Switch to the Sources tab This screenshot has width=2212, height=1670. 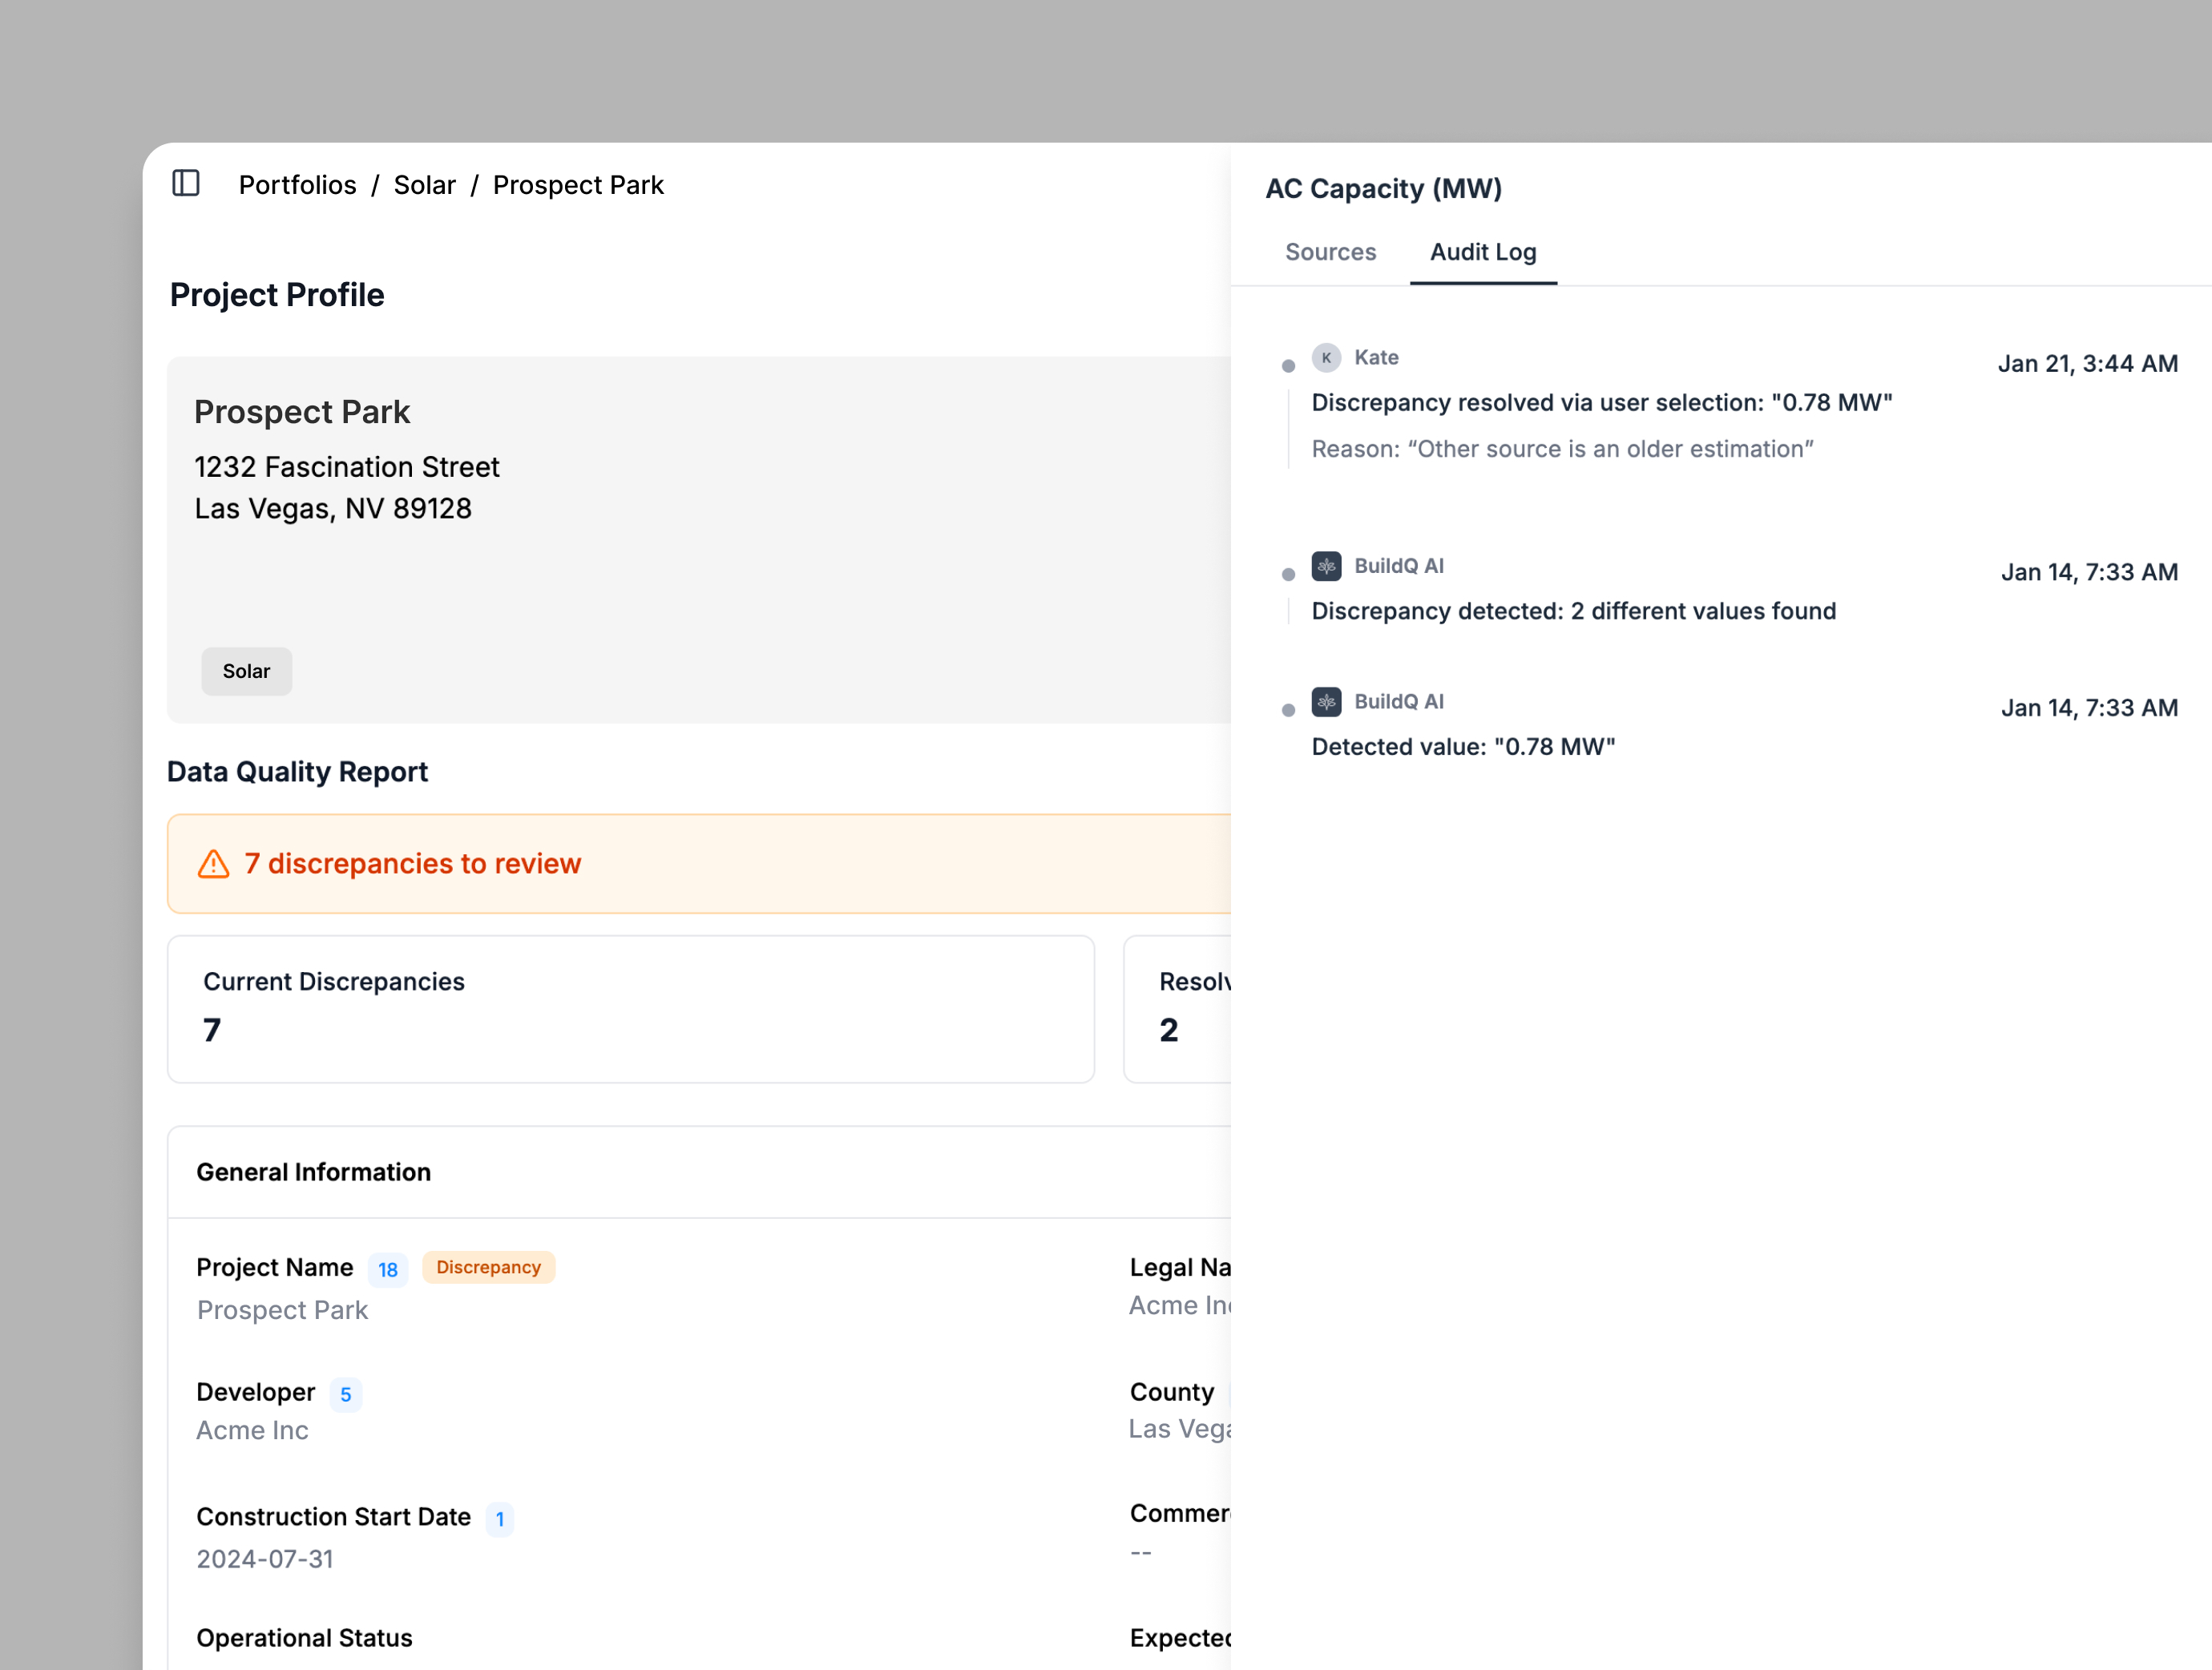point(1330,252)
